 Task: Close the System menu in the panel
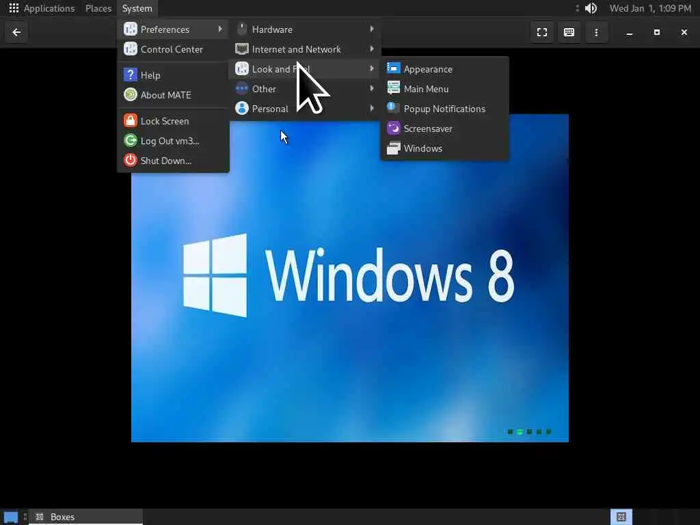tap(137, 8)
